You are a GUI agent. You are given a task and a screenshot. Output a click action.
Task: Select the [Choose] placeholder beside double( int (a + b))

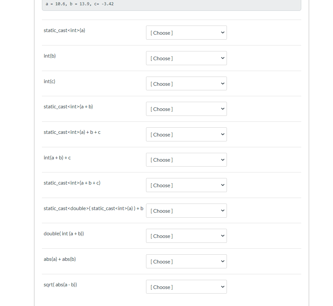point(161,236)
